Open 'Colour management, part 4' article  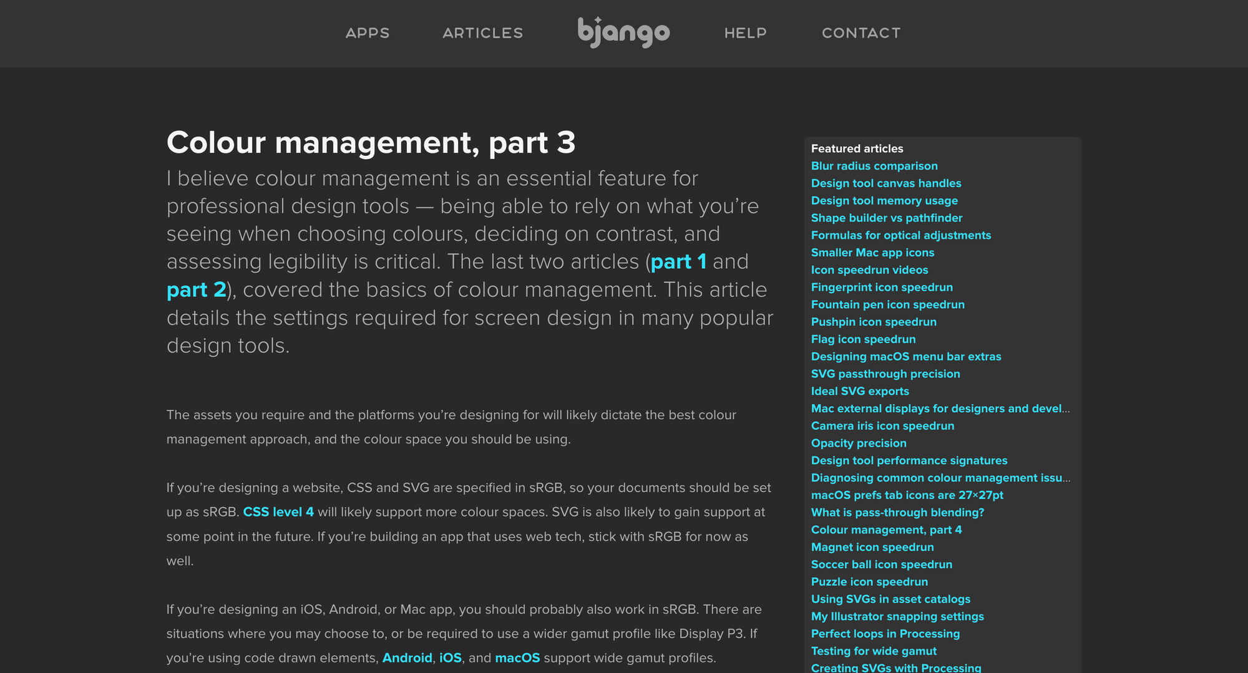click(x=887, y=530)
